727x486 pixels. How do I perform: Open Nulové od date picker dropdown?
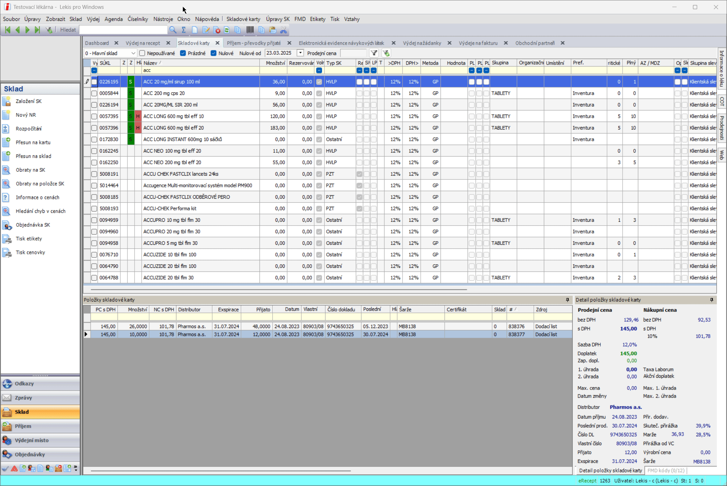coord(300,53)
